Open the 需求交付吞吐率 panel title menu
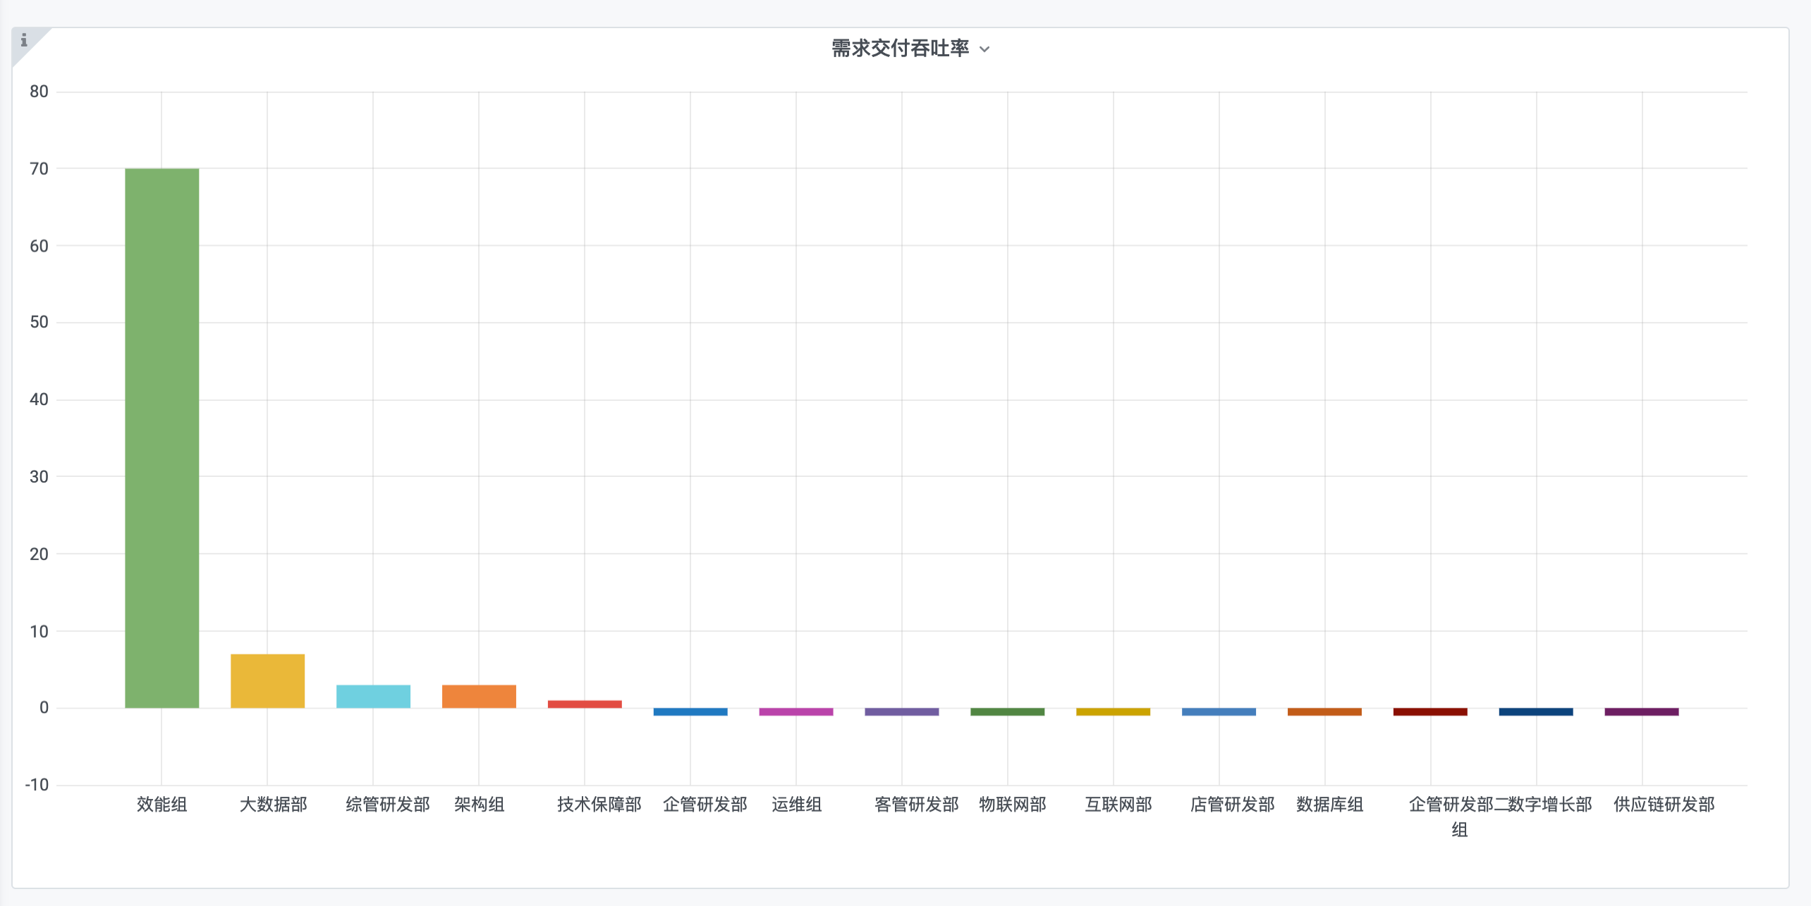The height and width of the screenshot is (906, 1811). [900, 49]
